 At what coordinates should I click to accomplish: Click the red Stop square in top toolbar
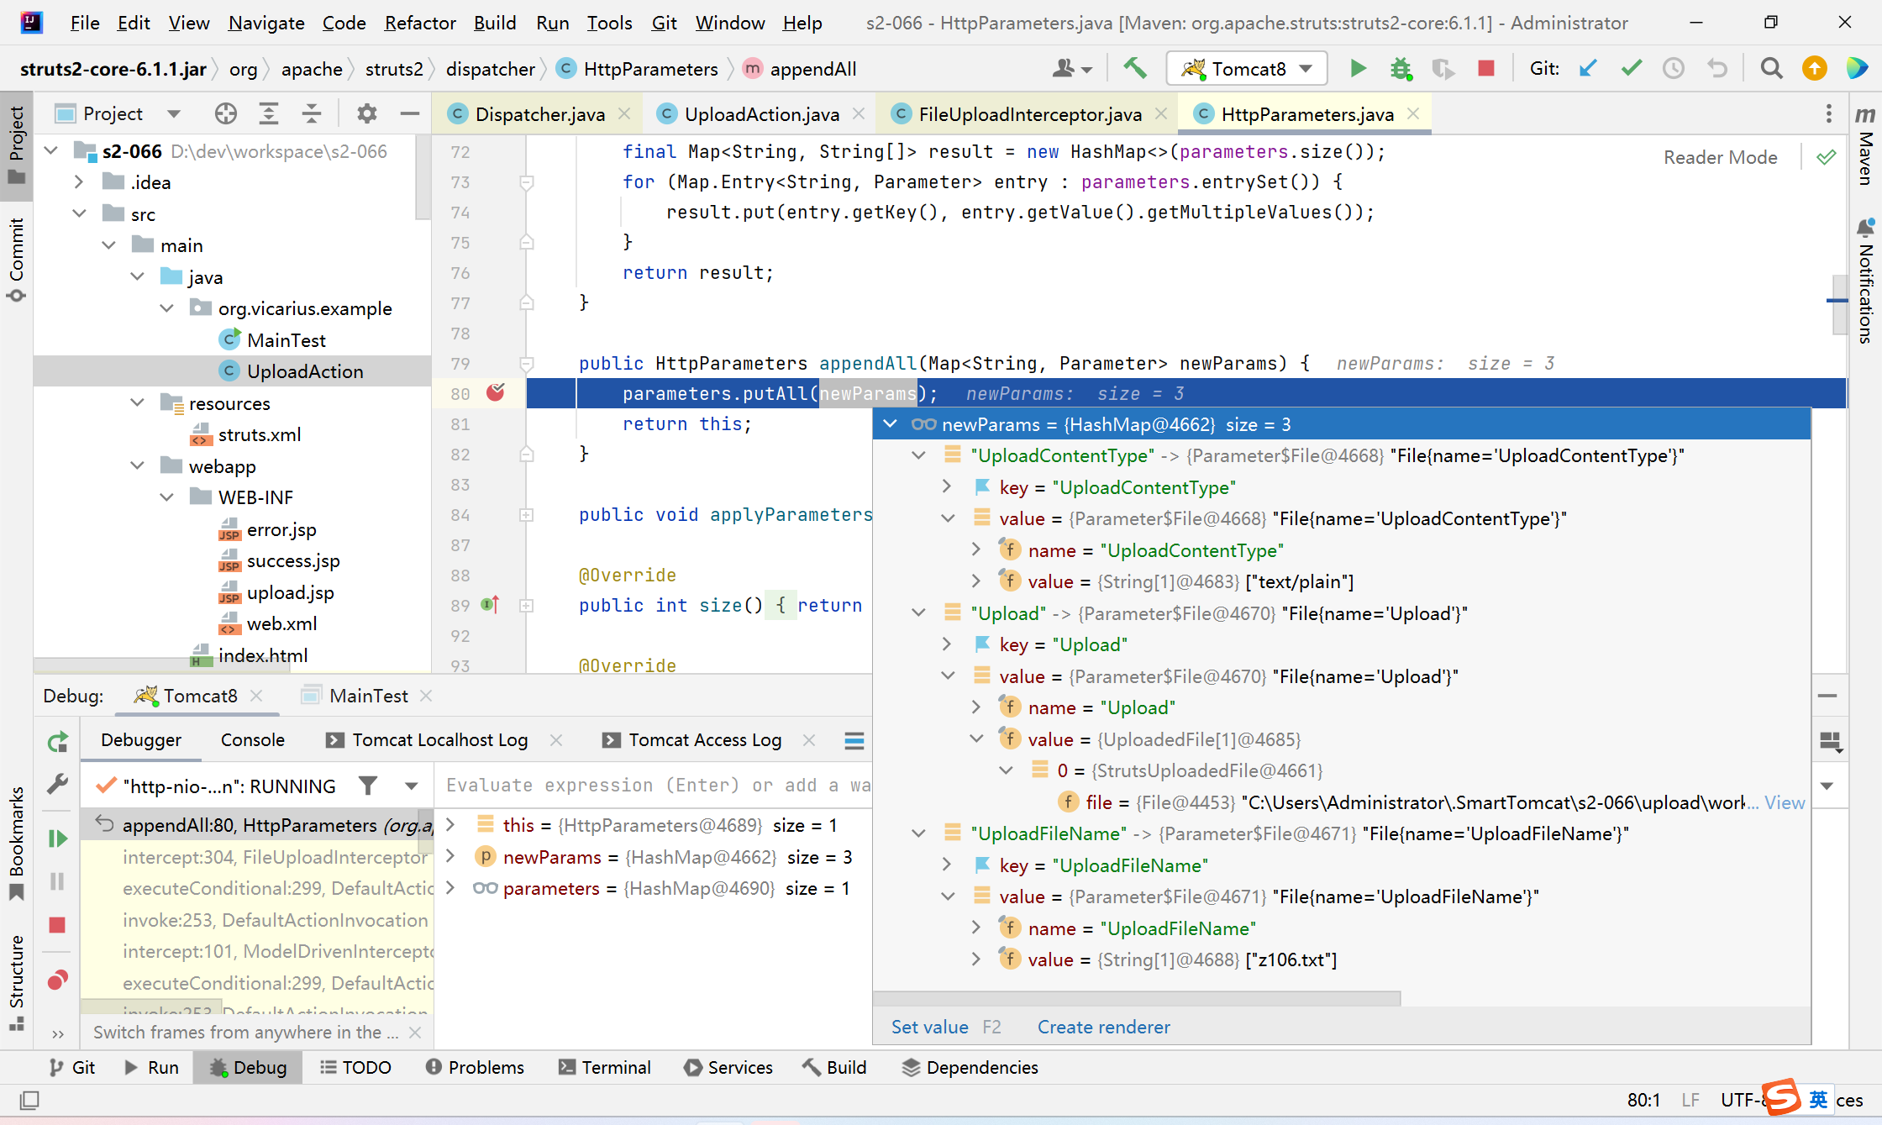[x=1485, y=69]
